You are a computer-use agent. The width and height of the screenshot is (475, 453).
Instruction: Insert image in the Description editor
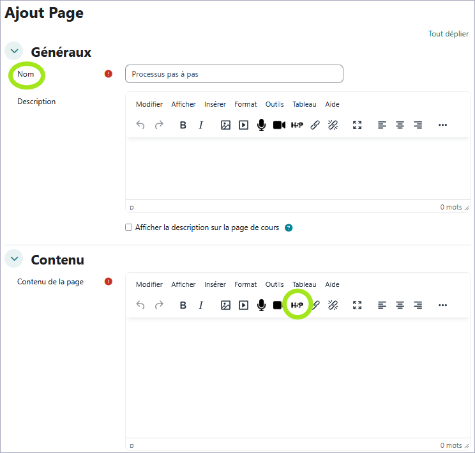[225, 125]
